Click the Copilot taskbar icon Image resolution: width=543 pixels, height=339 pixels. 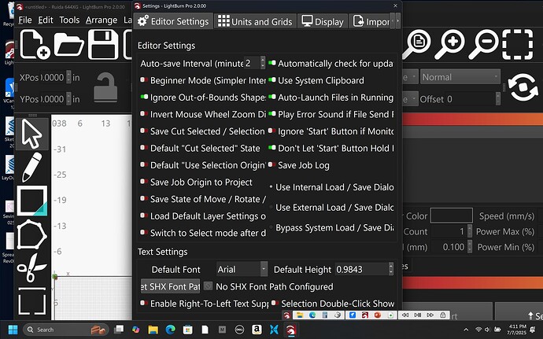coord(135,330)
